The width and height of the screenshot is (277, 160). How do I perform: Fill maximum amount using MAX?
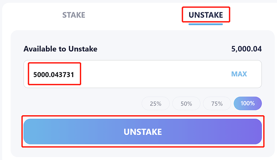click(x=239, y=74)
